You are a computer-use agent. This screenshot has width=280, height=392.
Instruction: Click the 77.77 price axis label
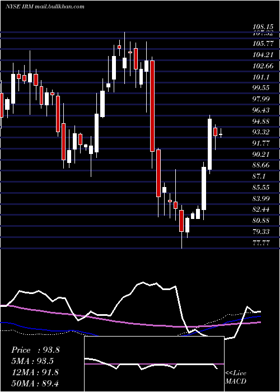[262, 242]
